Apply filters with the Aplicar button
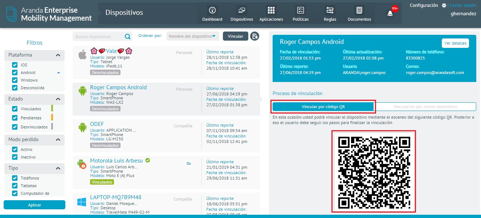 click(34, 205)
